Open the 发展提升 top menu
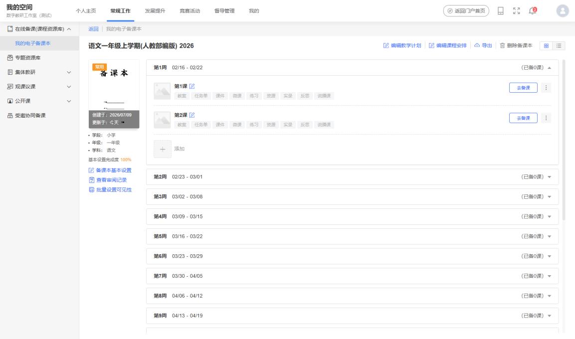 (155, 11)
